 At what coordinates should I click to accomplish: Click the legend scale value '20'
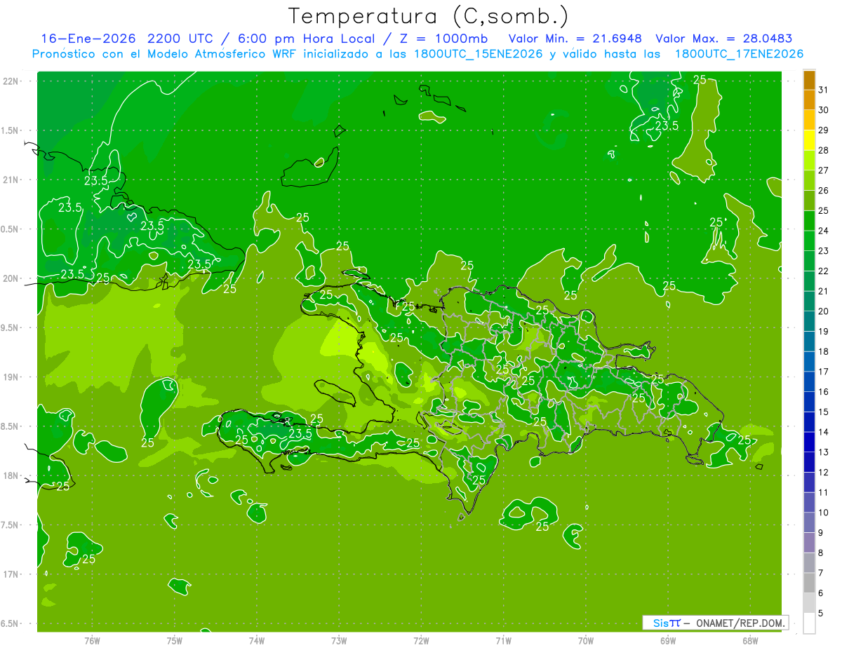click(824, 311)
